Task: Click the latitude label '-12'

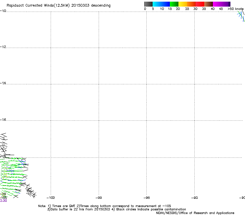Action: click(3, 47)
